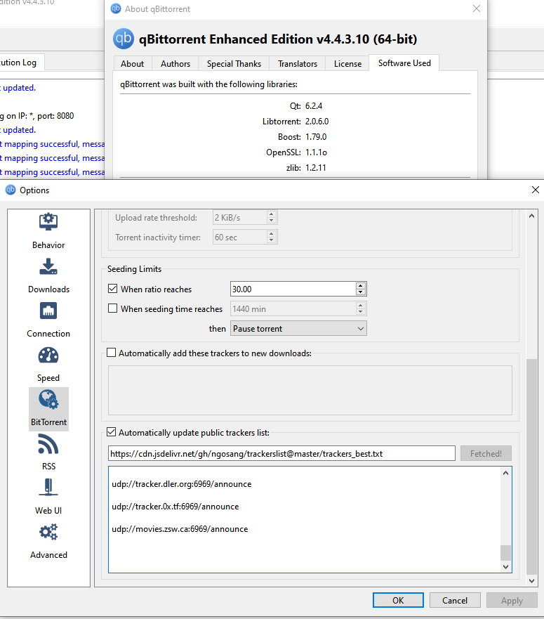Select tracker udp://tracker.0x.tf:6969/announce

(x=175, y=507)
